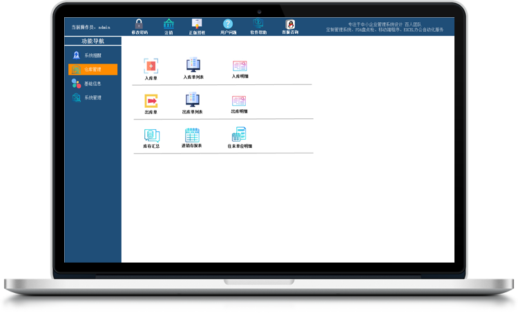Open the 库存汇总 database icon
Image resolution: width=518 pixels, height=313 pixels.
(152, 135)
